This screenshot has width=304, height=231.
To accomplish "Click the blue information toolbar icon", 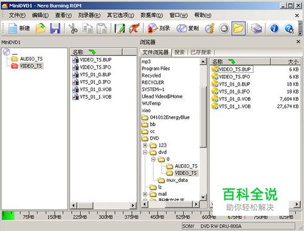I will pyautogui.click(x=274, y=28).
